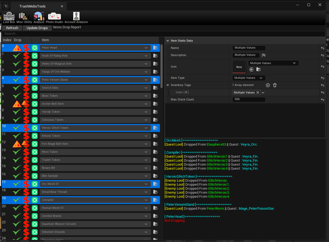Select the Silksteel Strands row
Screen dimensions: 329x242
click(x=81, y=232)
